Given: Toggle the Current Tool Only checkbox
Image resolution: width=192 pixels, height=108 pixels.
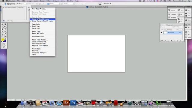Looking at the screenshot, I should click(3, 21).
